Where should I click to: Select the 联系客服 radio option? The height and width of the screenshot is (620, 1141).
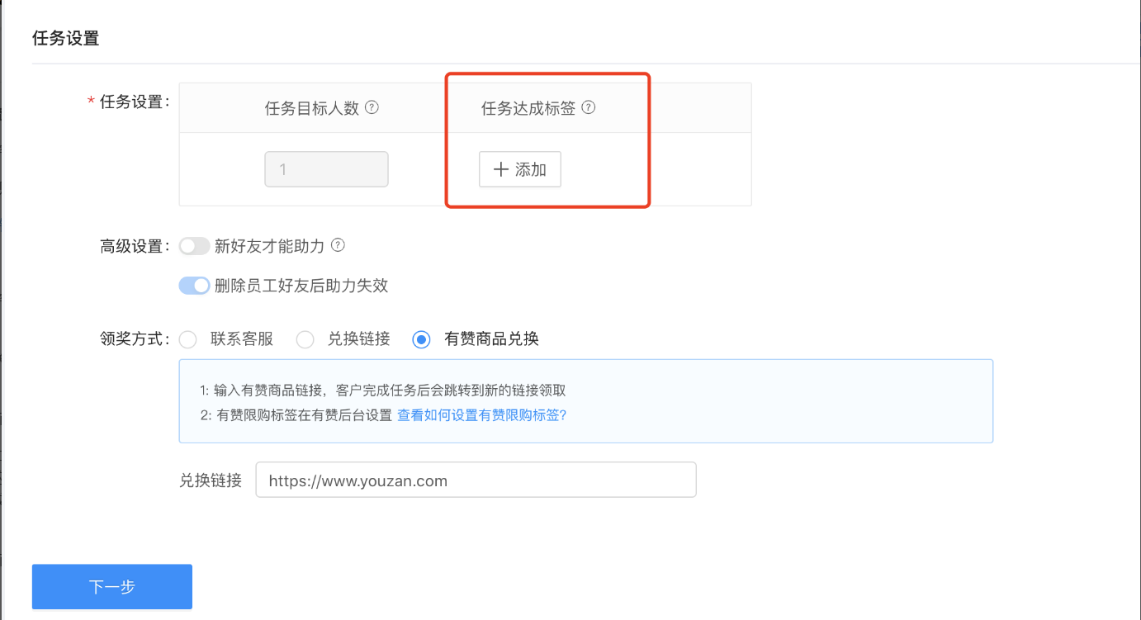(x=188, y=339)
